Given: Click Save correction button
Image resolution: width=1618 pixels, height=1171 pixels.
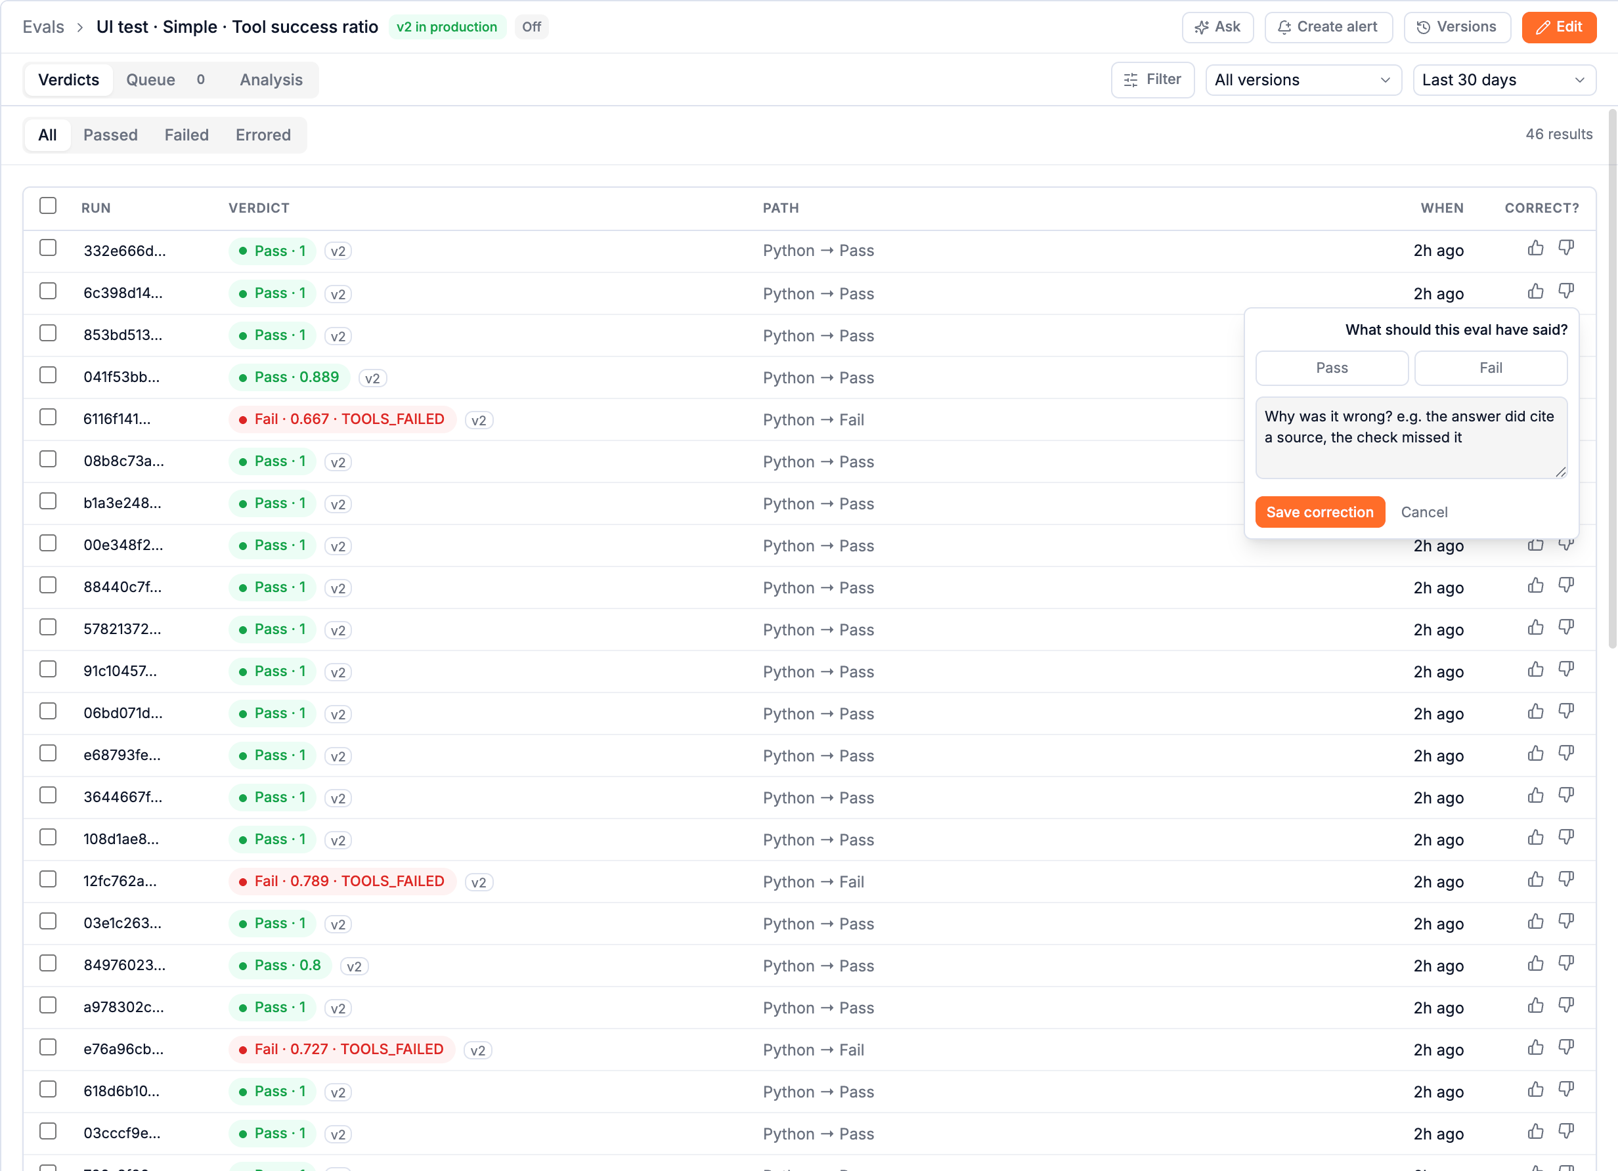Looking at the screenshot, I should pos(1320,512).
